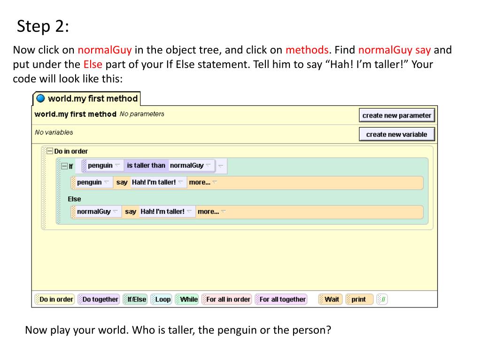This screenshot has height=360, width=481.
Task: Select the print tile
Action: [x=359, y=299]
